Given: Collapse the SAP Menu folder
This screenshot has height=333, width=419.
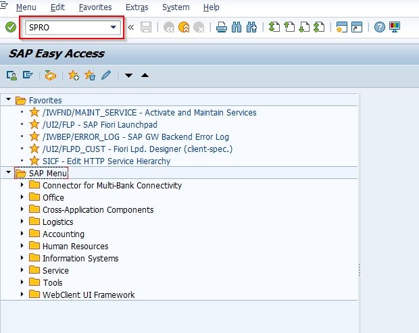Looking at the screenshot, I should [x=9, y=172].
